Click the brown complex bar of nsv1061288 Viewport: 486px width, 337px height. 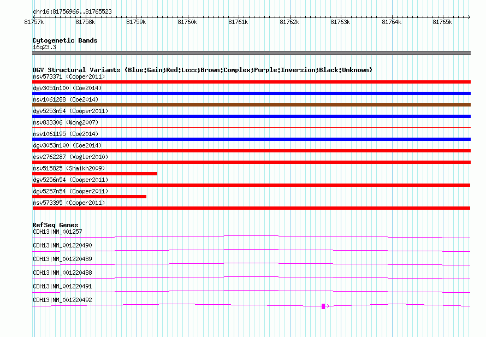[x=251, y=105]
